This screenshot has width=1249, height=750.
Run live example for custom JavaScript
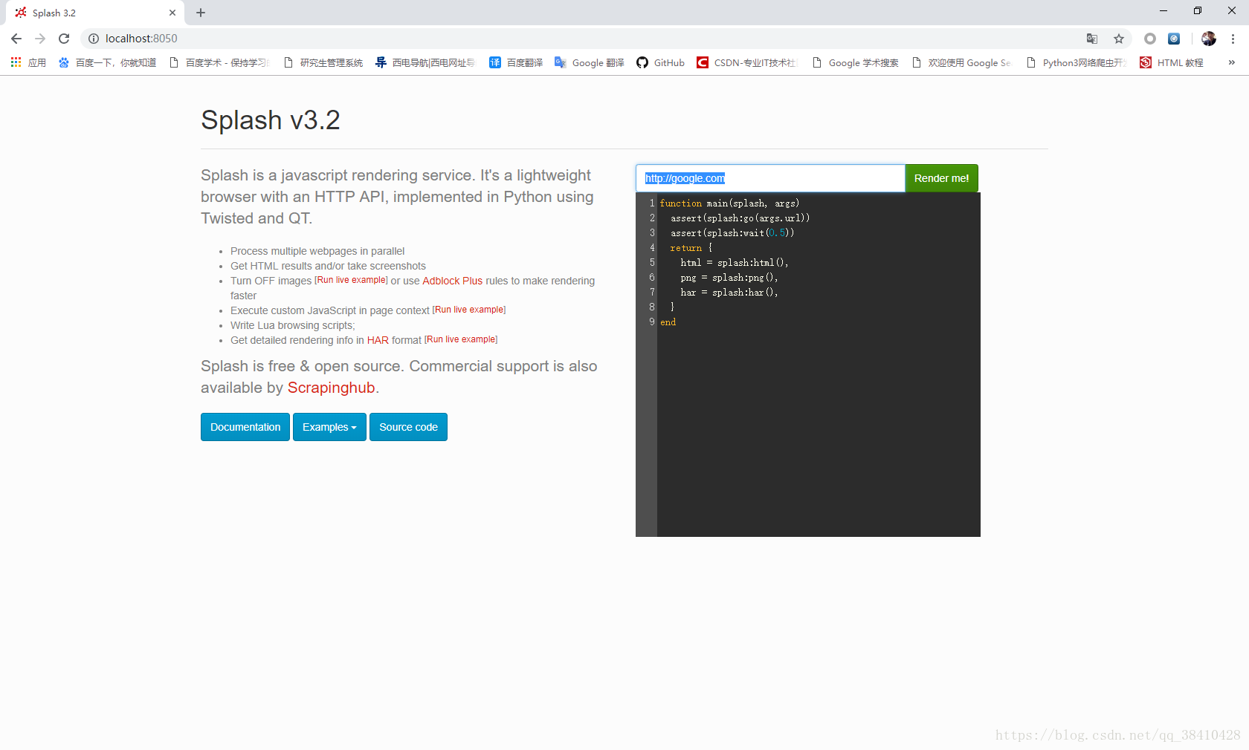coord(469,310)
